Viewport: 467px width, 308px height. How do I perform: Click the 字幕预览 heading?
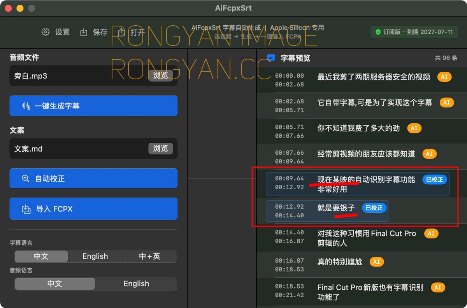295,58
